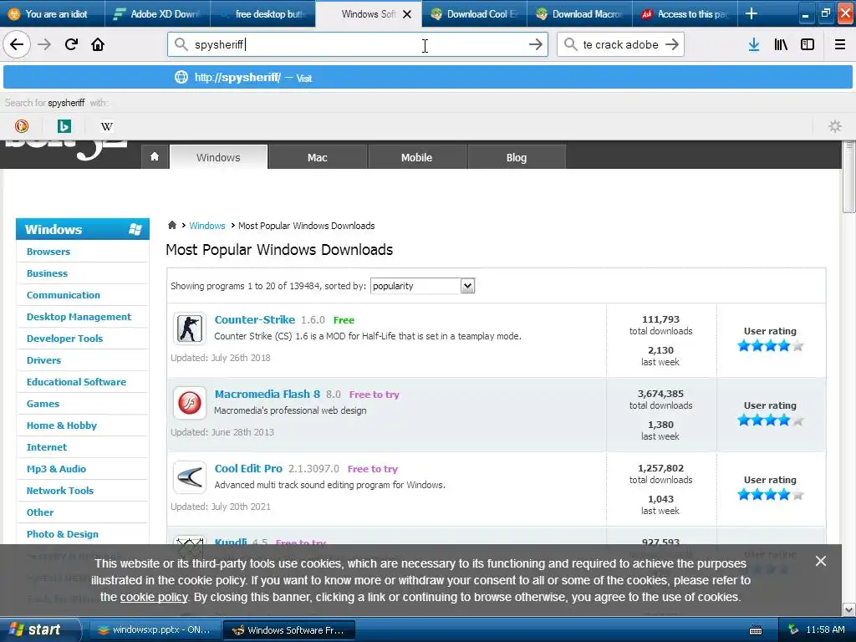The width and height of the screenshot is (856, 642).
Task: Open the Macromedia Flash 8 icon
Action: pos(190,403)
